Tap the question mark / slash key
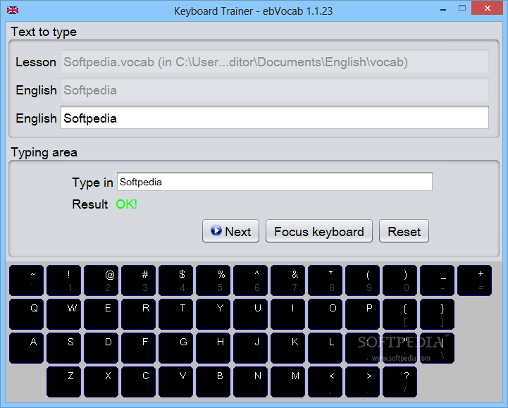Screen dimensions: 508x408 399,382
